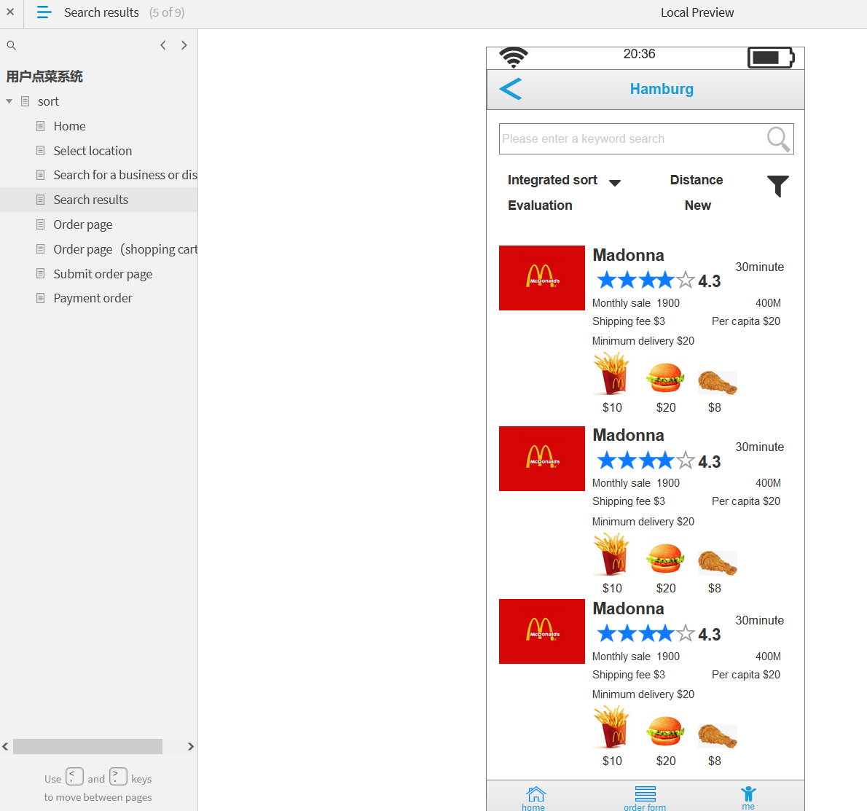Tap the chicken drumstick in second listing

click(717, 563)
